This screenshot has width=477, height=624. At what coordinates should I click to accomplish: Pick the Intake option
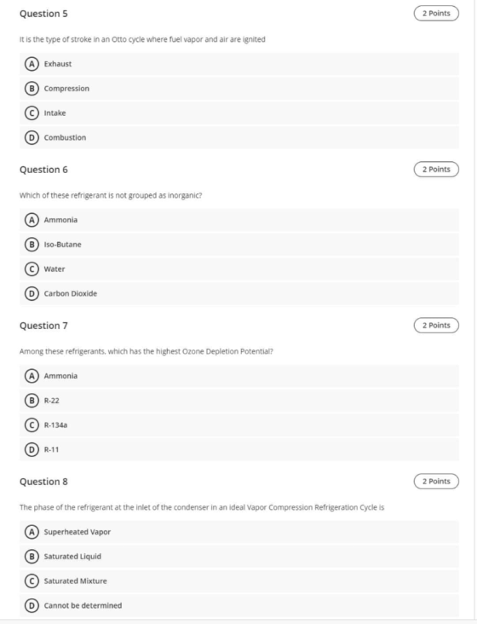point(239,113)
